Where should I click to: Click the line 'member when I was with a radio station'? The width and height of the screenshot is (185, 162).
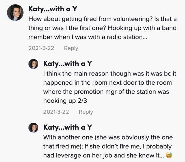[x=87, y=37]
